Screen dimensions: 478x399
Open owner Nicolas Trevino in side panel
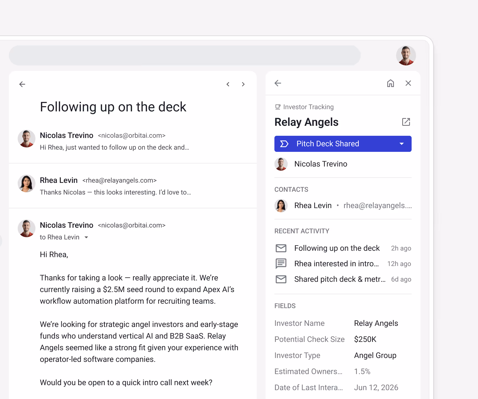pos(321,164)
